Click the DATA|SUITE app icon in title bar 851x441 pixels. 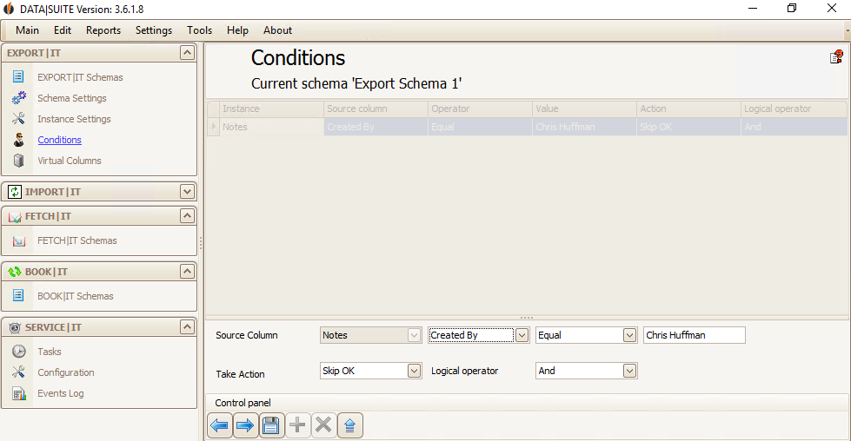9,9
